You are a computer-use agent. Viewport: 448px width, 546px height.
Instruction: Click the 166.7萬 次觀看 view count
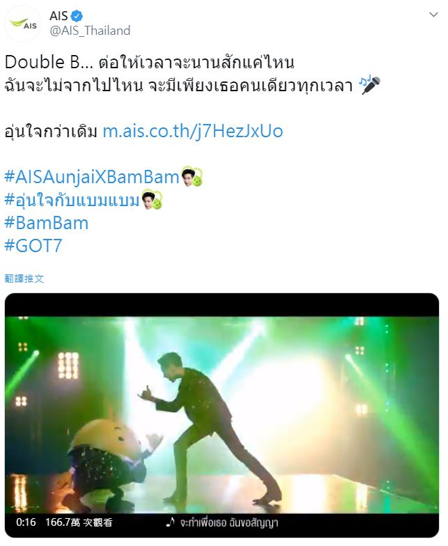79,522
